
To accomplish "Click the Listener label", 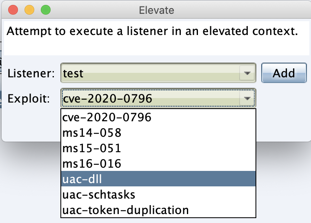I will pos(31,74).
